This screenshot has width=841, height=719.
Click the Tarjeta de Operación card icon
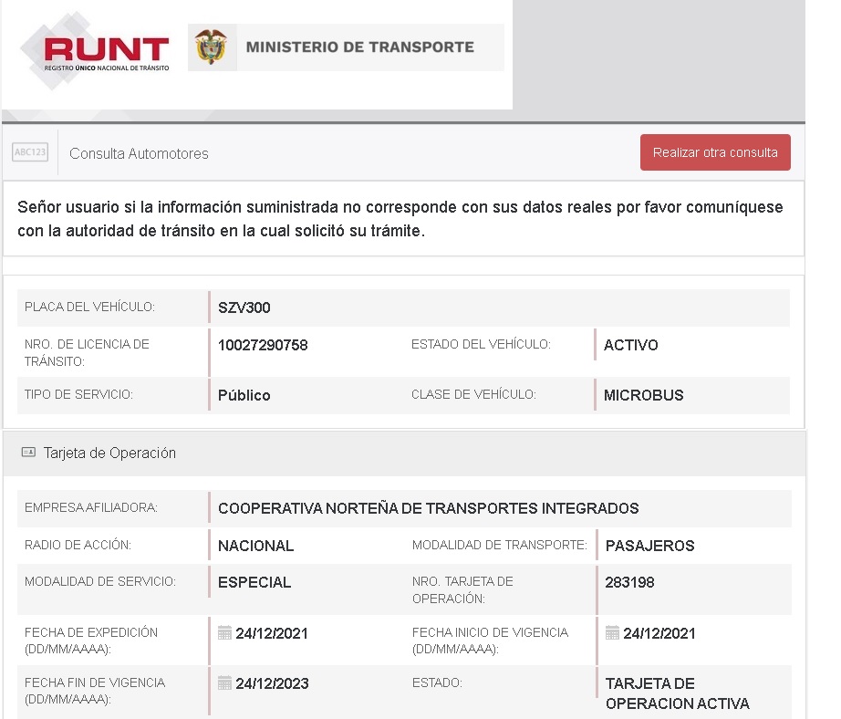pos(28,453)
